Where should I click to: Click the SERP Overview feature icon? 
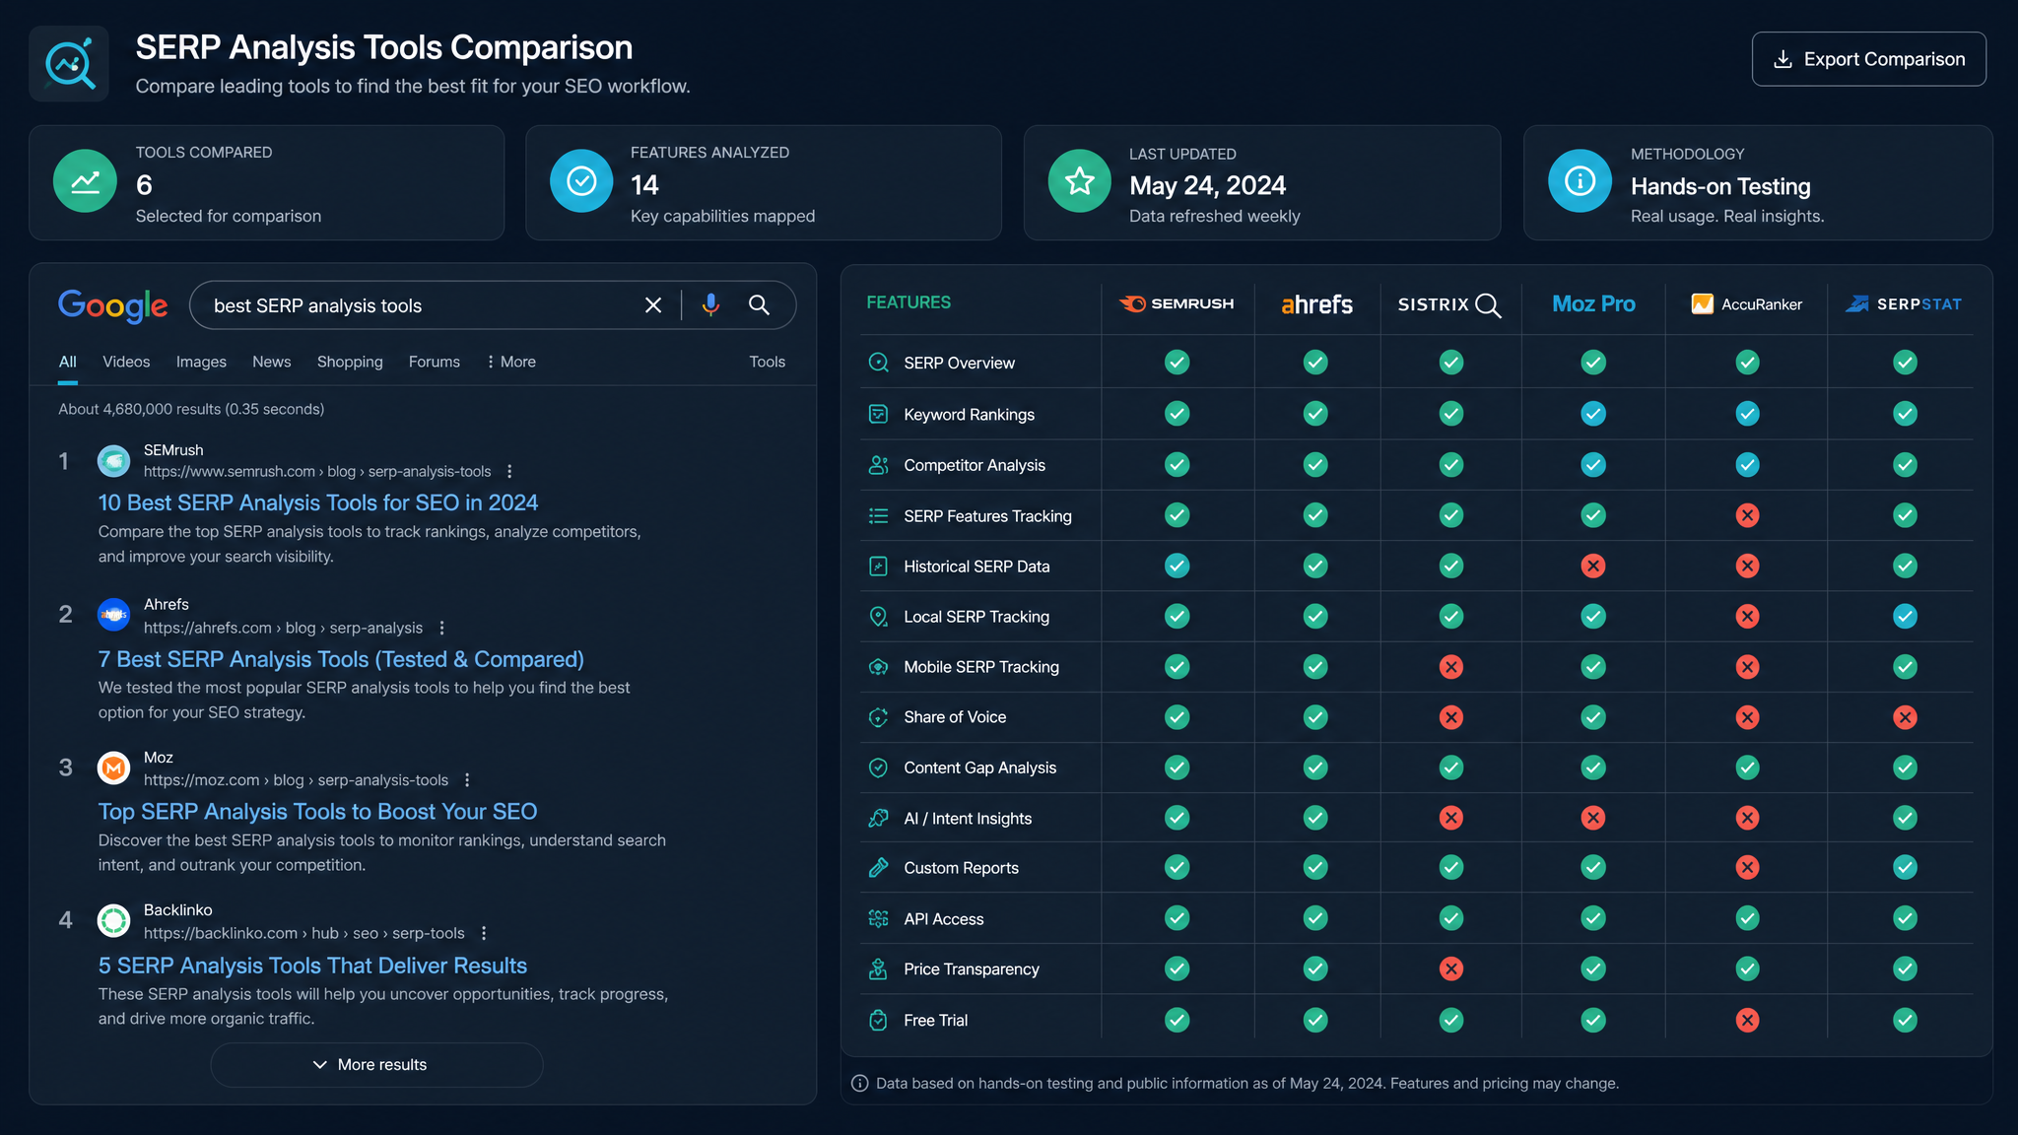click(878, 363)
